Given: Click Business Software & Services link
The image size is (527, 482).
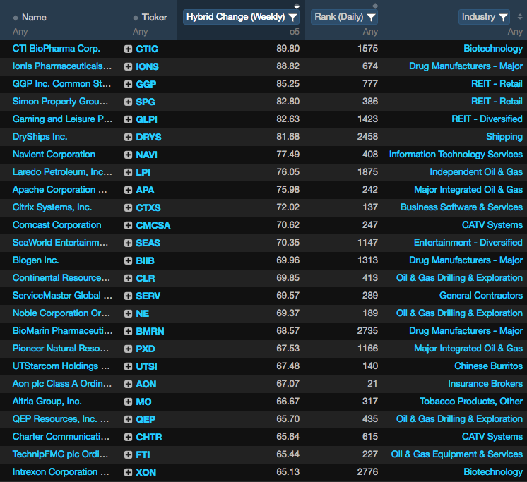Looking at the screenshot, I should coord(461,207).
